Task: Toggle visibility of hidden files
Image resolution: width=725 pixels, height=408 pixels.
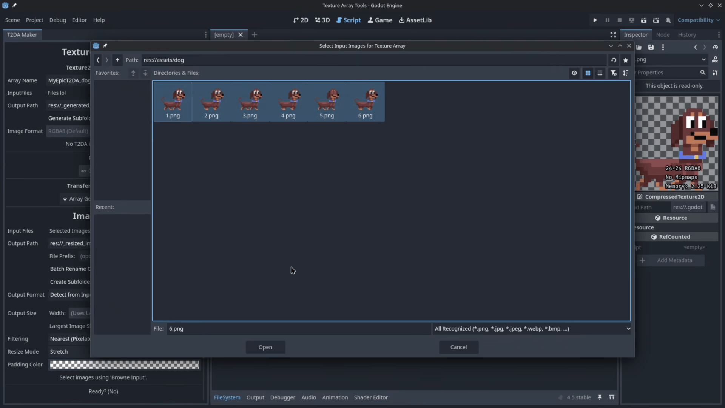Action: pos(574,73)
